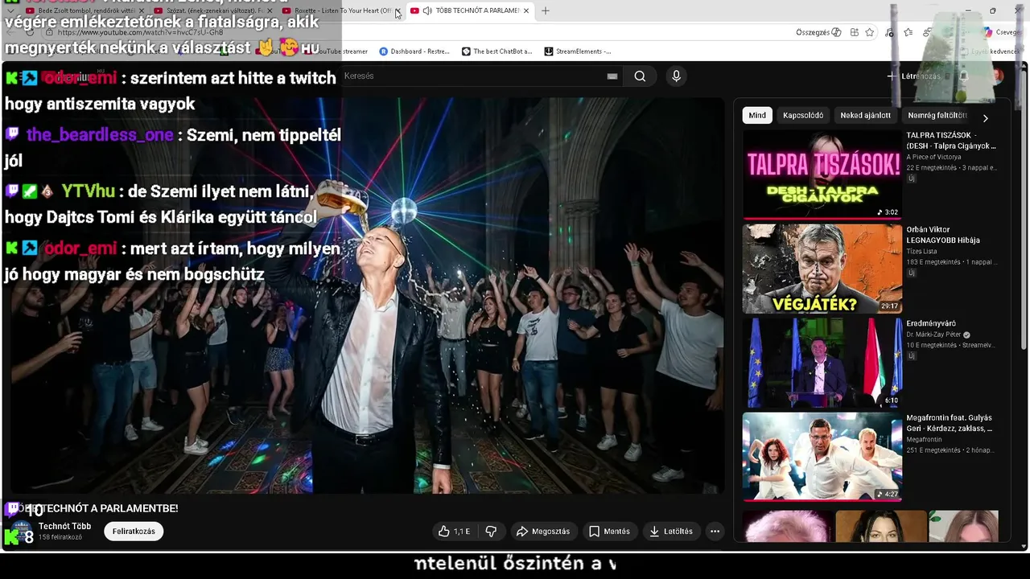Viewport: 1030px width, 579px height.
Task: Select the Neked ajánlott filter chip
Action: pyautogui.click(x=865, y=115)
